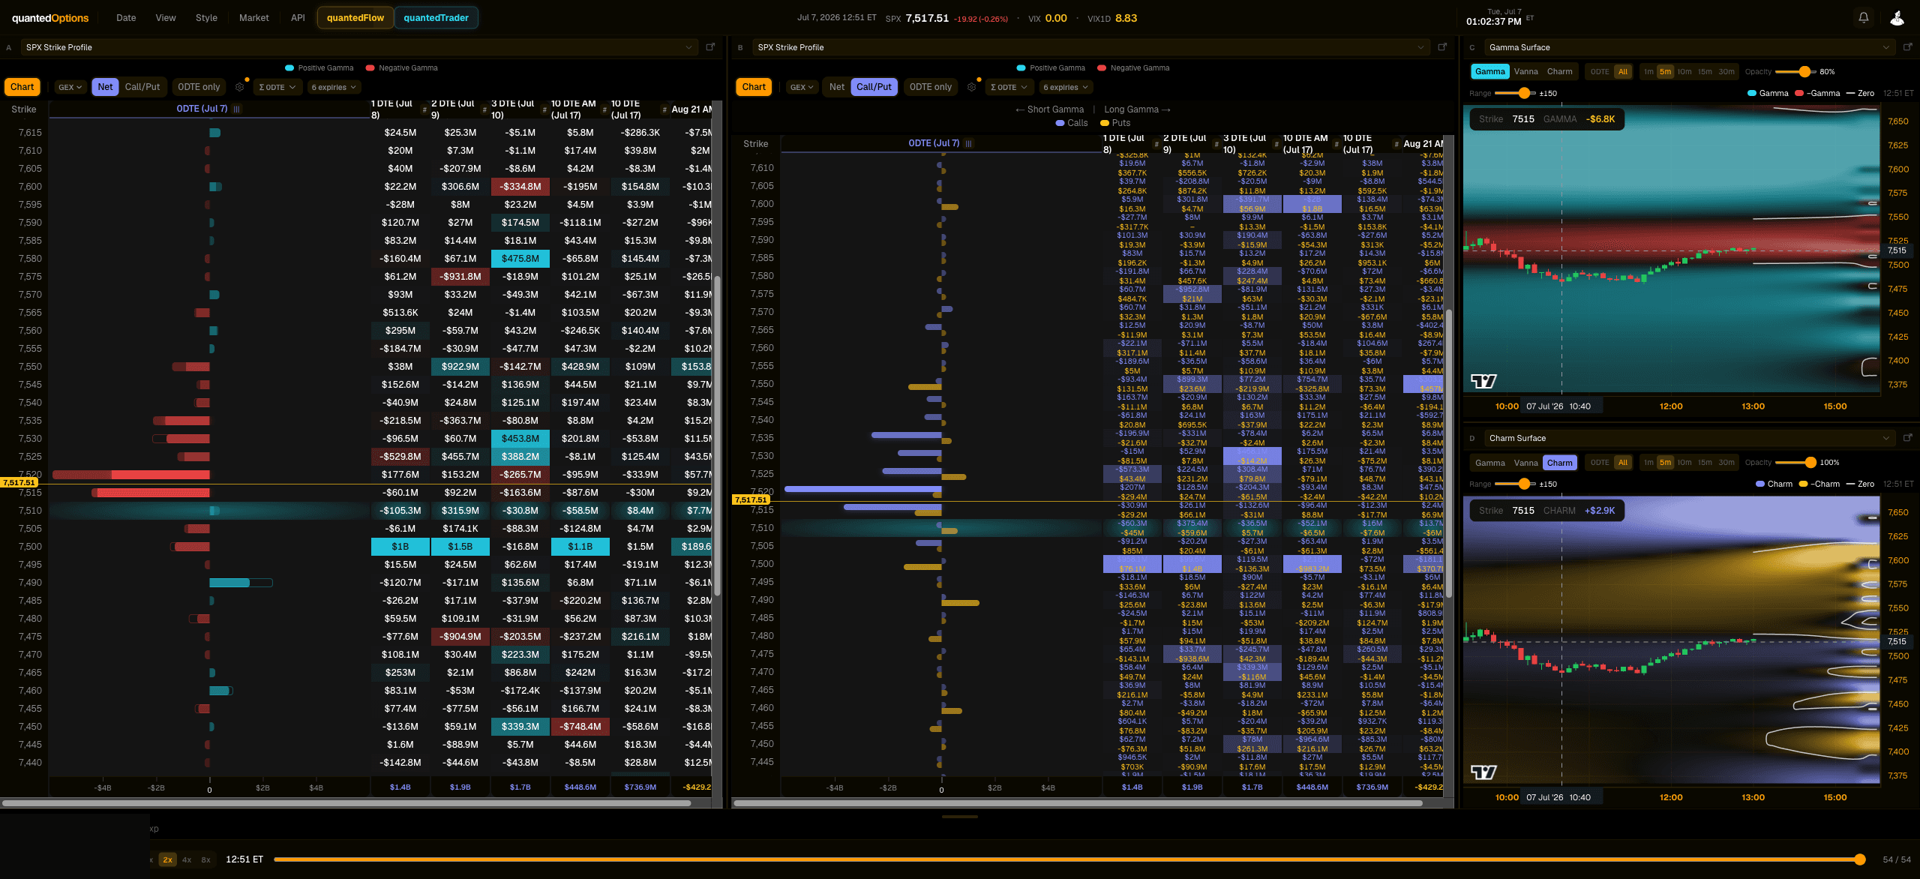Select Net mode in panel A
Image resolution: width=1920 pixels, height=879 pixels.
tap(105, 87)
